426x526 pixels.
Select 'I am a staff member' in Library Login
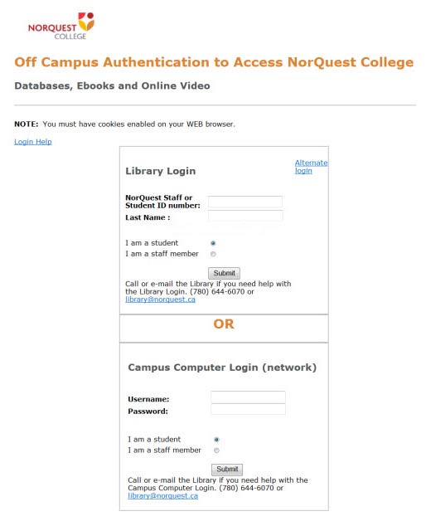click(x=213, y=254)
